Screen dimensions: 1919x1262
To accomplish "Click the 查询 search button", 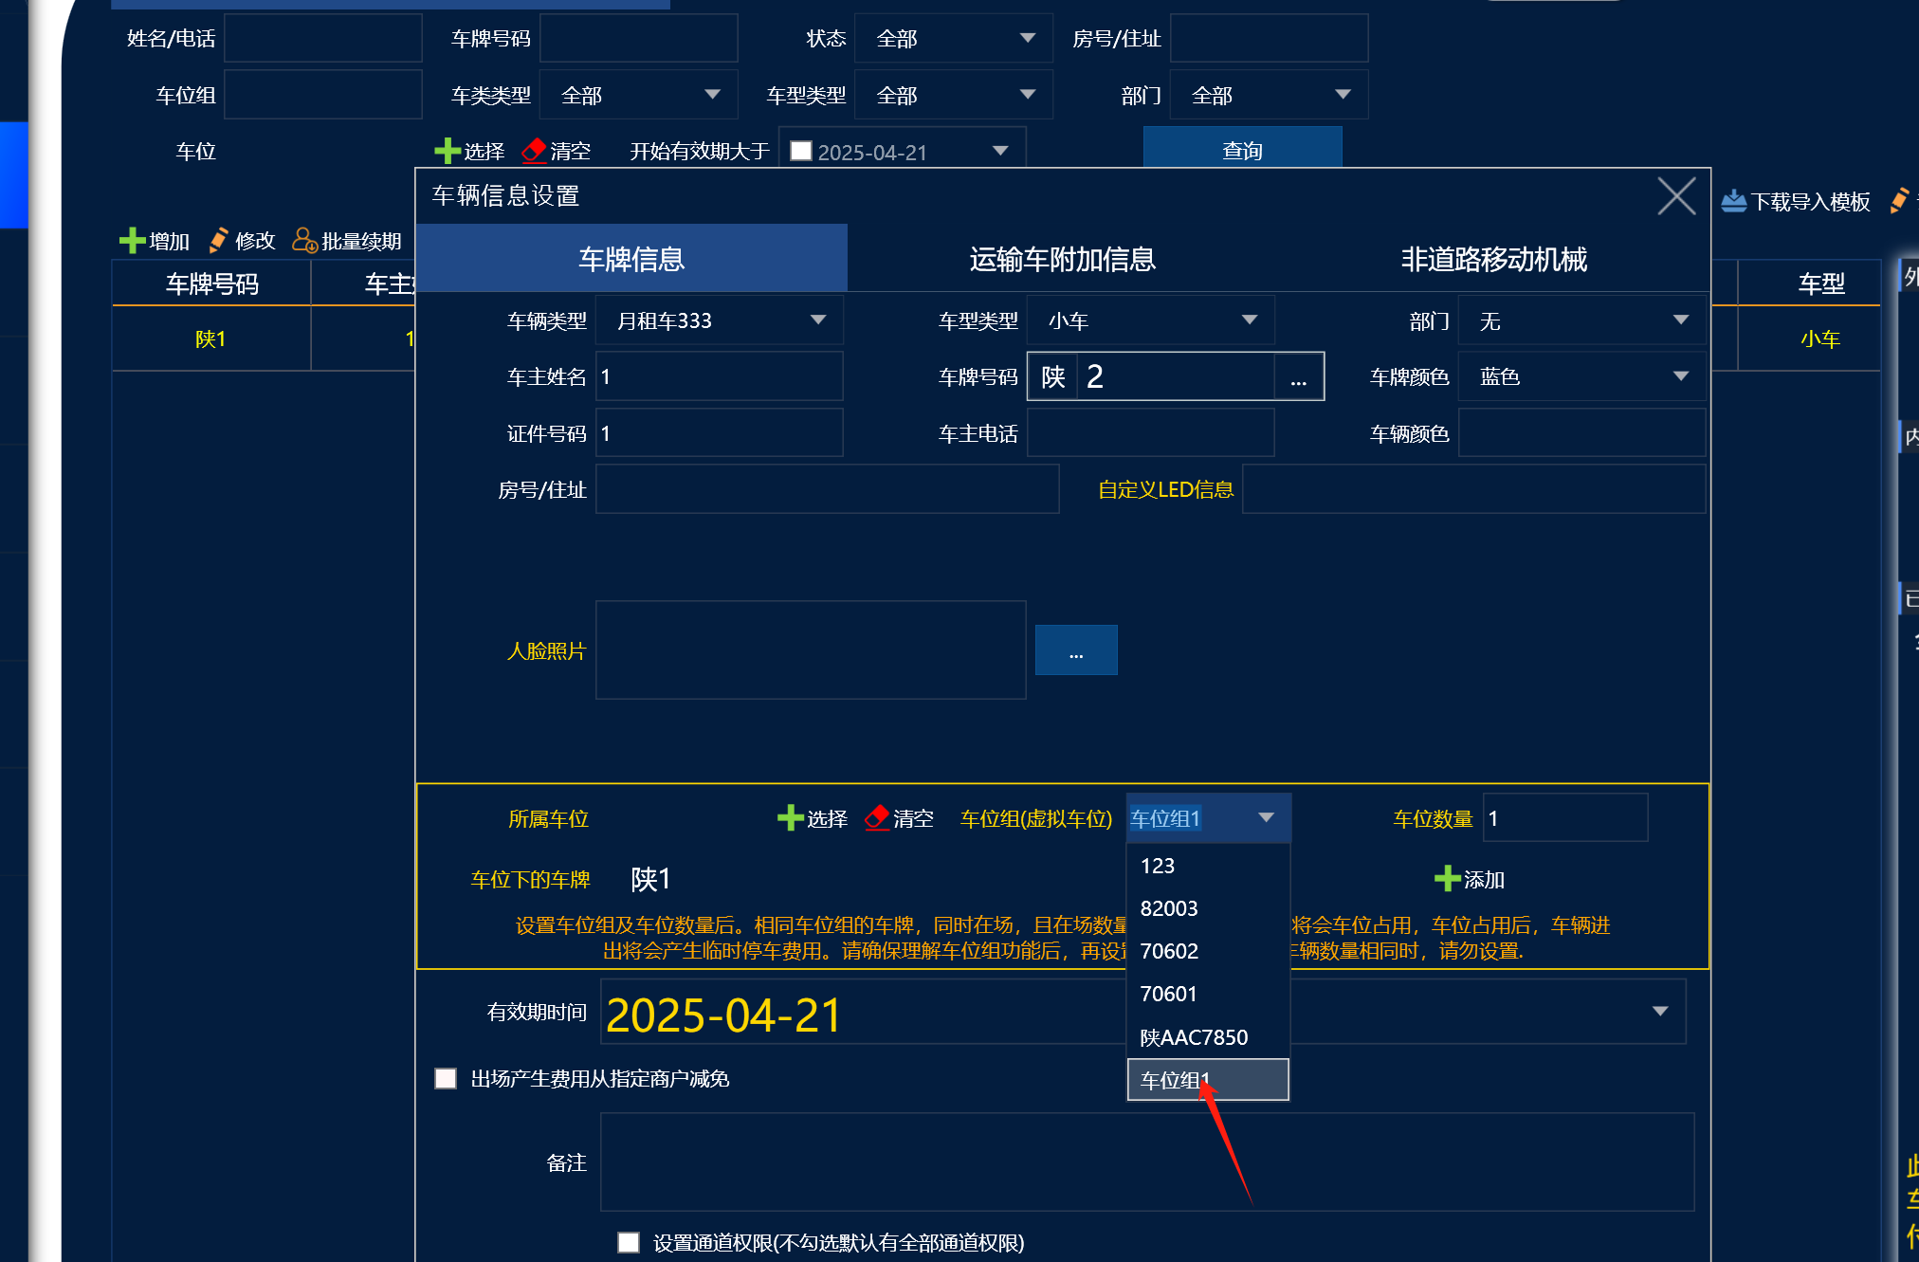I will tap(1242, 150).
